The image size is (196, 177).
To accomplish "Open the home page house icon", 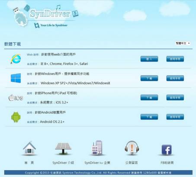I will tap(29, 148).
